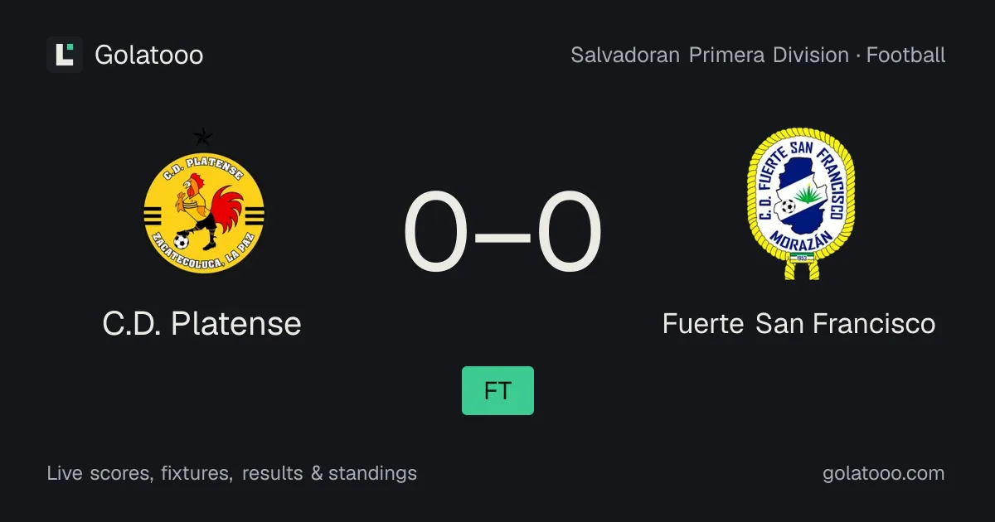Click the Golatooo square logo icon

[x=65, y=55]
